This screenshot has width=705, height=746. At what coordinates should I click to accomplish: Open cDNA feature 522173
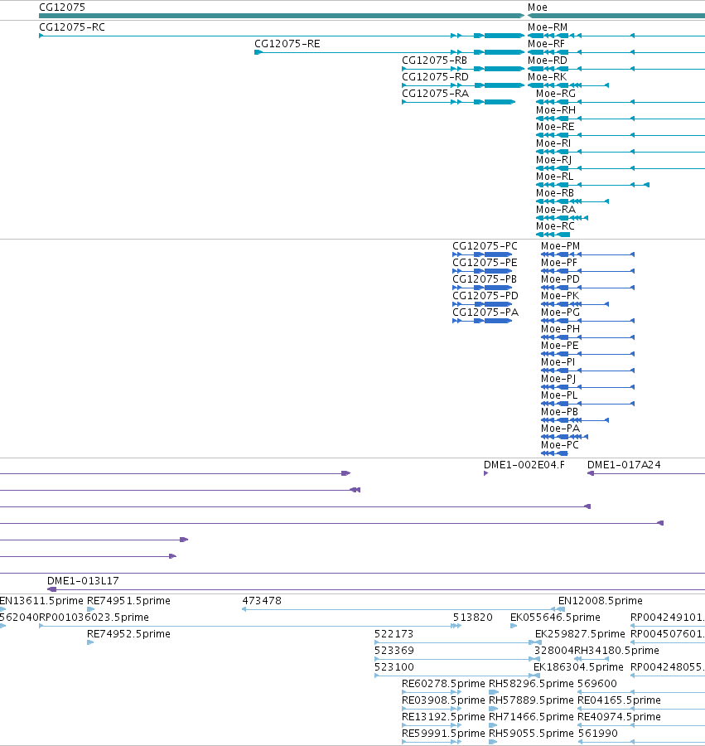point(394,635)
